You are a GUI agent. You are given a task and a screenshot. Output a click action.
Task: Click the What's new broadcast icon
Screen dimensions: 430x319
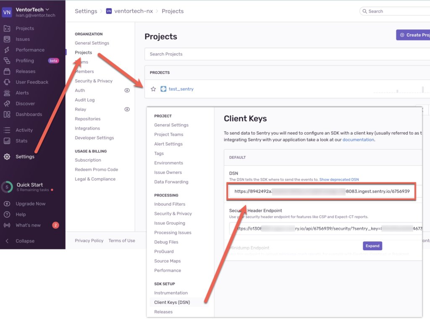(7, 225)
